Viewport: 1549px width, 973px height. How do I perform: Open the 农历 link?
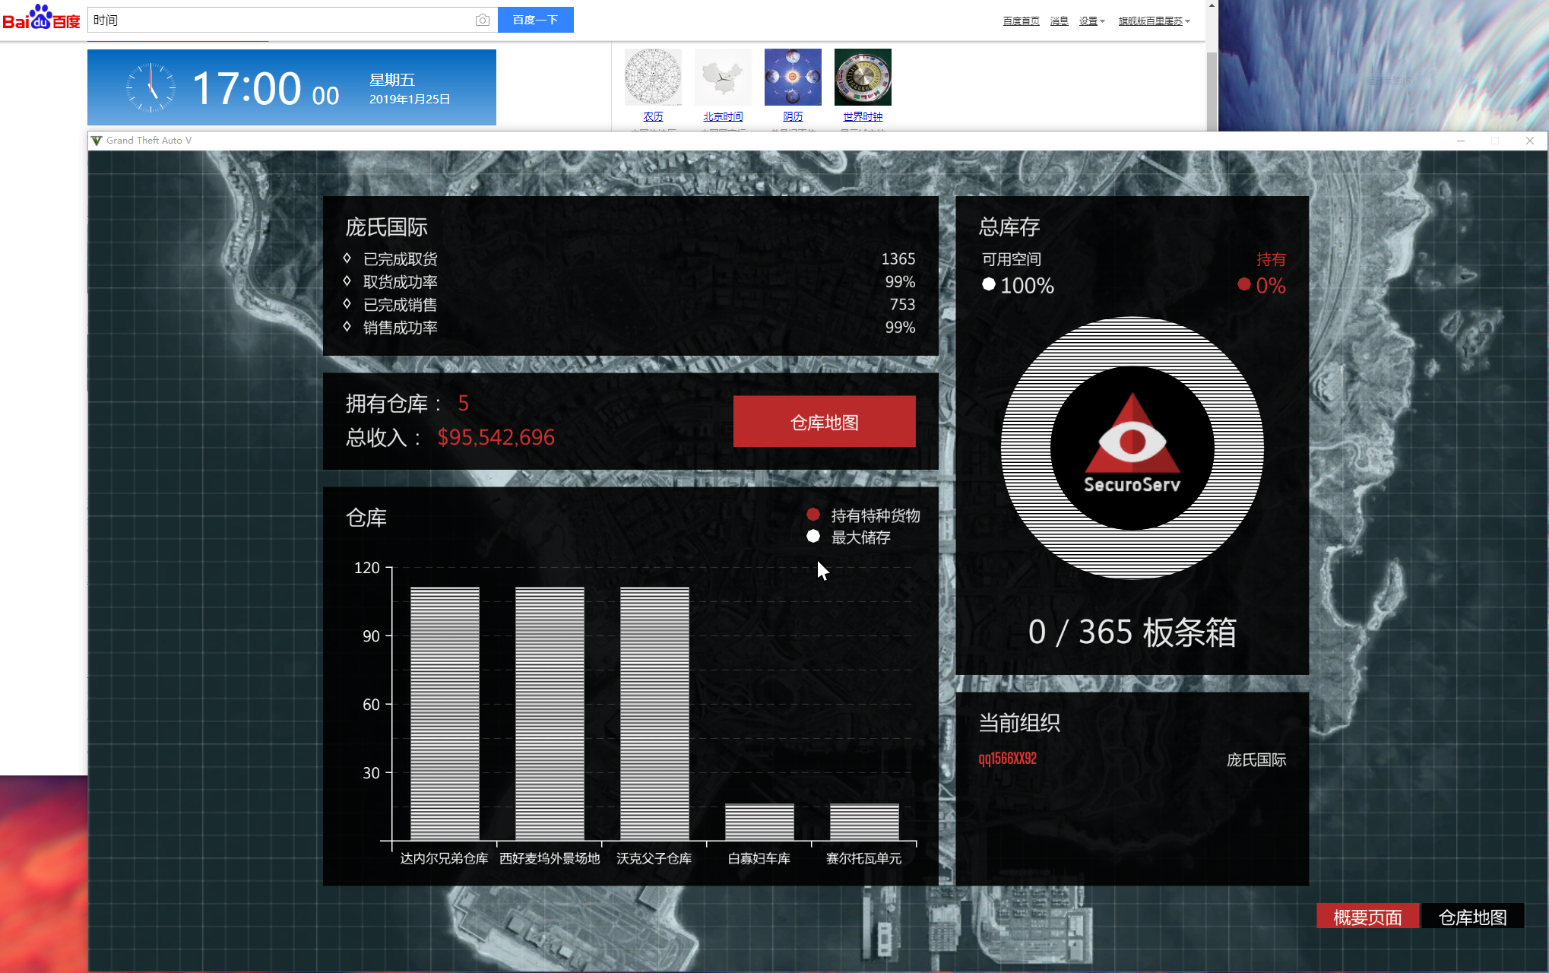pyautogui.click(x=653, y=116)
